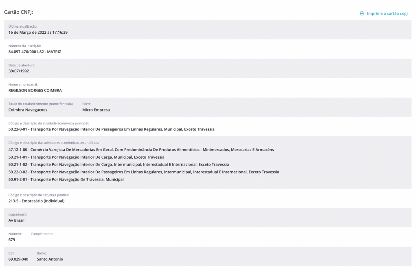Open the 'Imprima o cartão cnpj' link

[387, 13]
